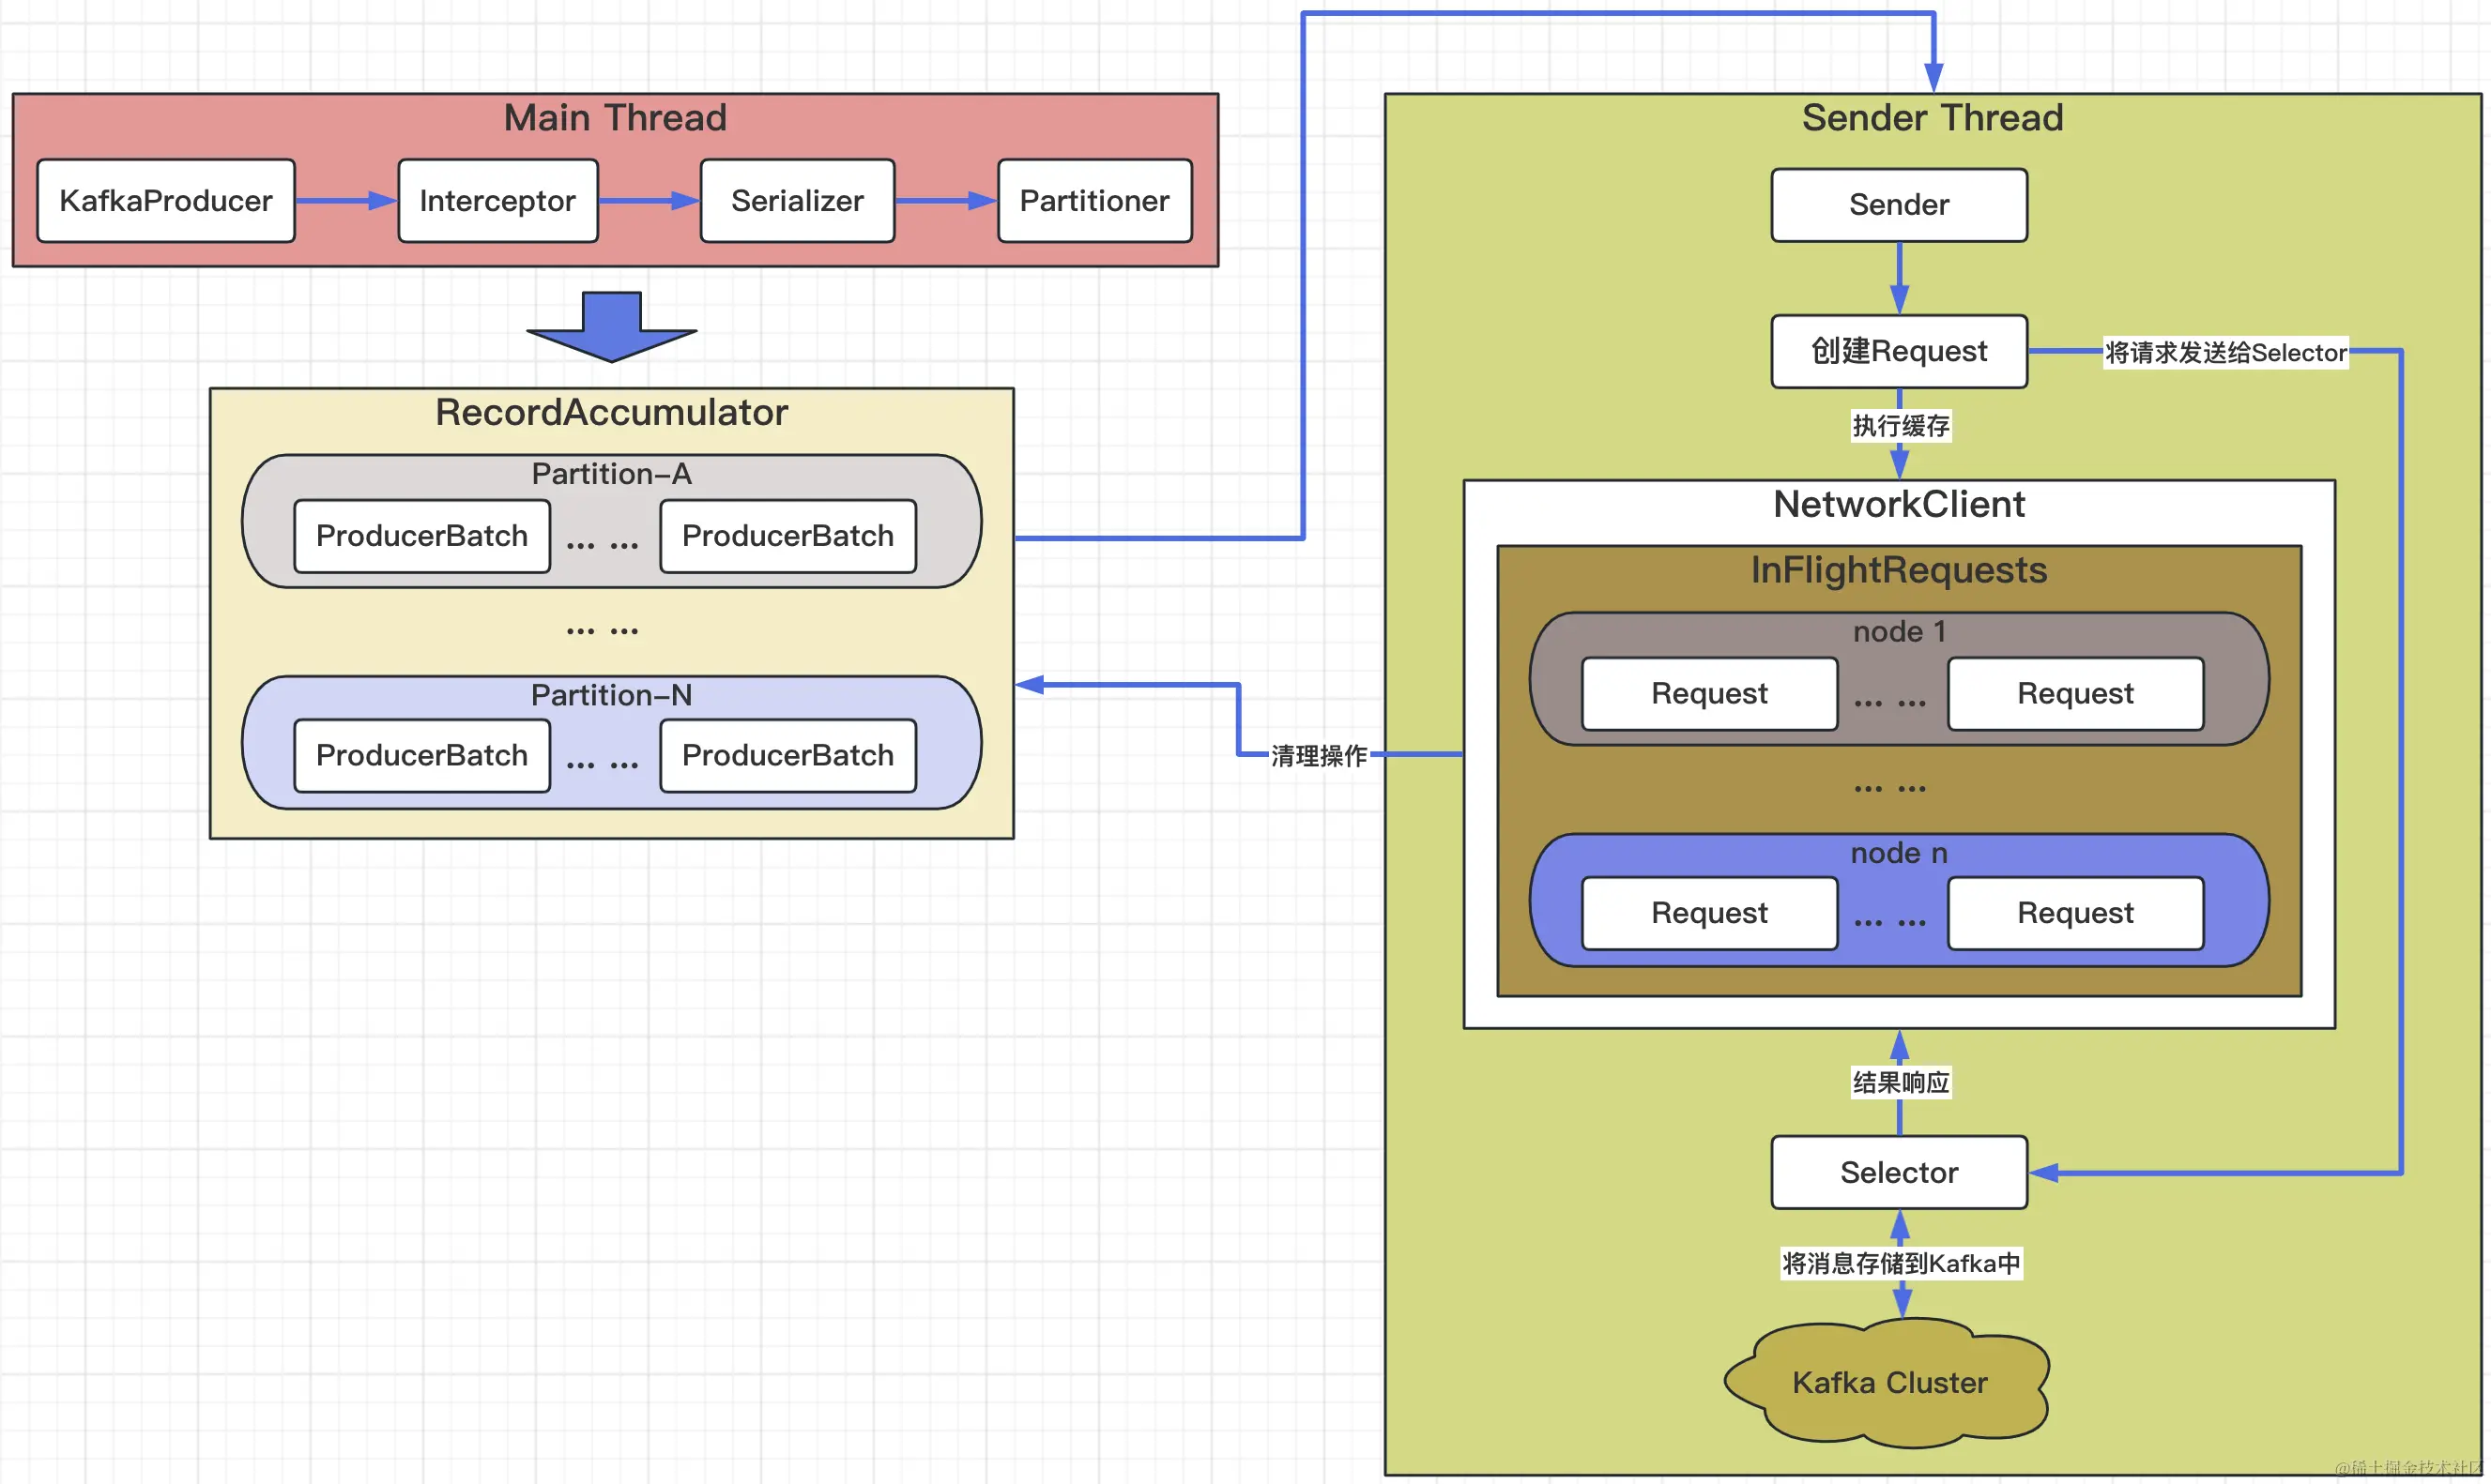Viewport: 2491px width, 1484px height.
Task: Click the 将消息存储到Kafka中 label
Action: pyautogui.click(x=1901, y=1264)
